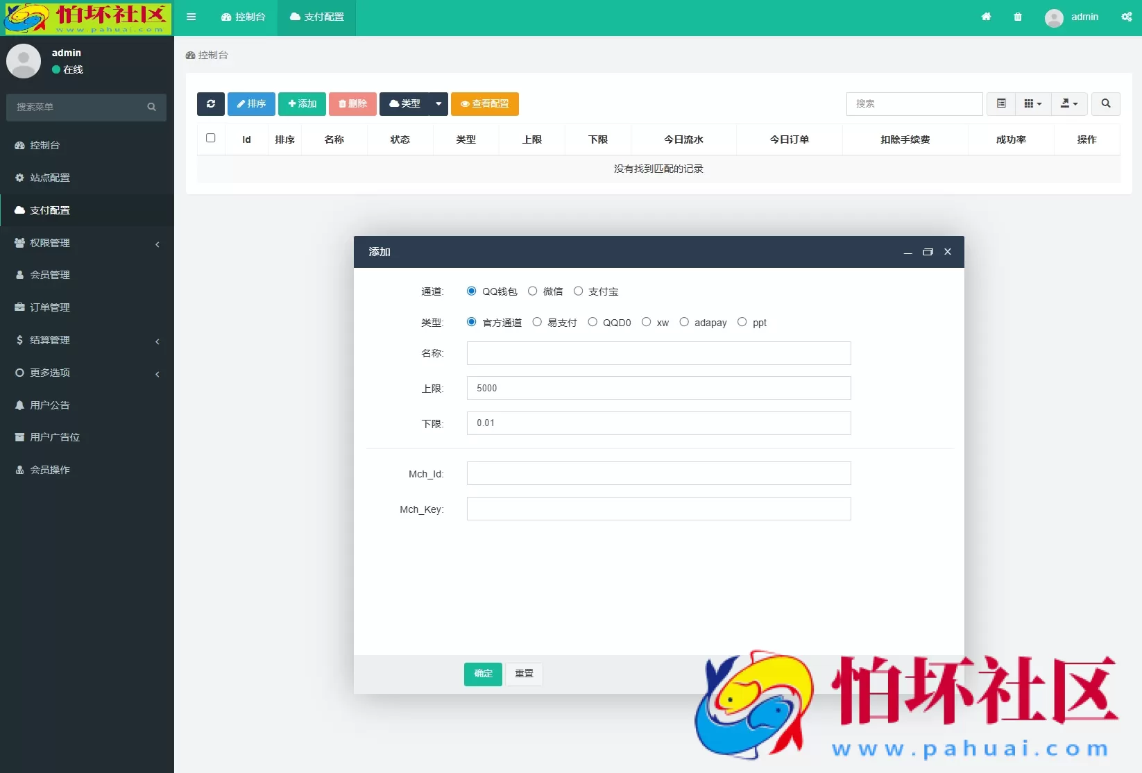
Task: Open the search icon inside the sidebar menu search
Action: [x=151, y=108]
